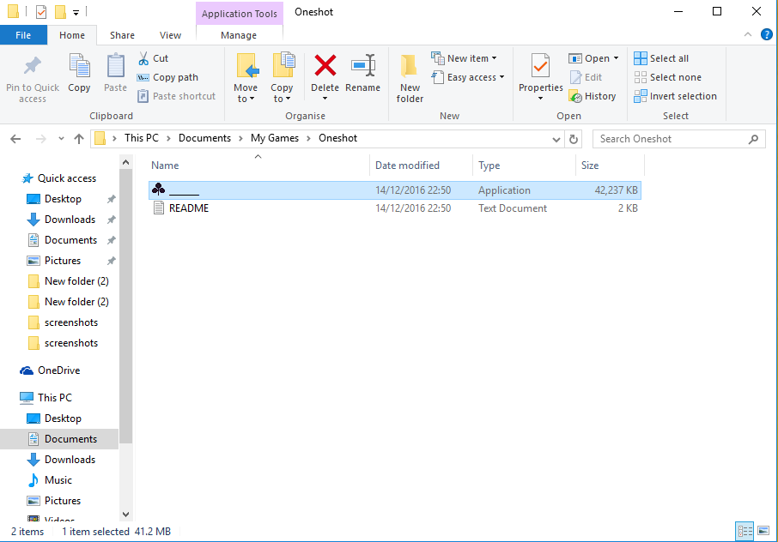Click Invert selection in Select group
Image resolution: width=778 pixels, height=542 pixels.
(x=675, y=96)
